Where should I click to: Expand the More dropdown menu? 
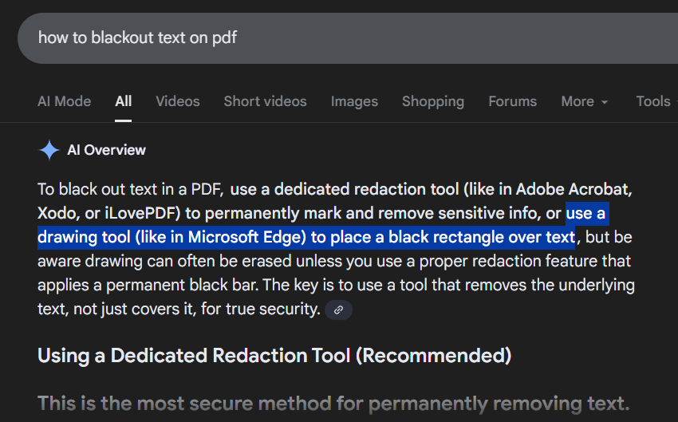pos(577,101)
